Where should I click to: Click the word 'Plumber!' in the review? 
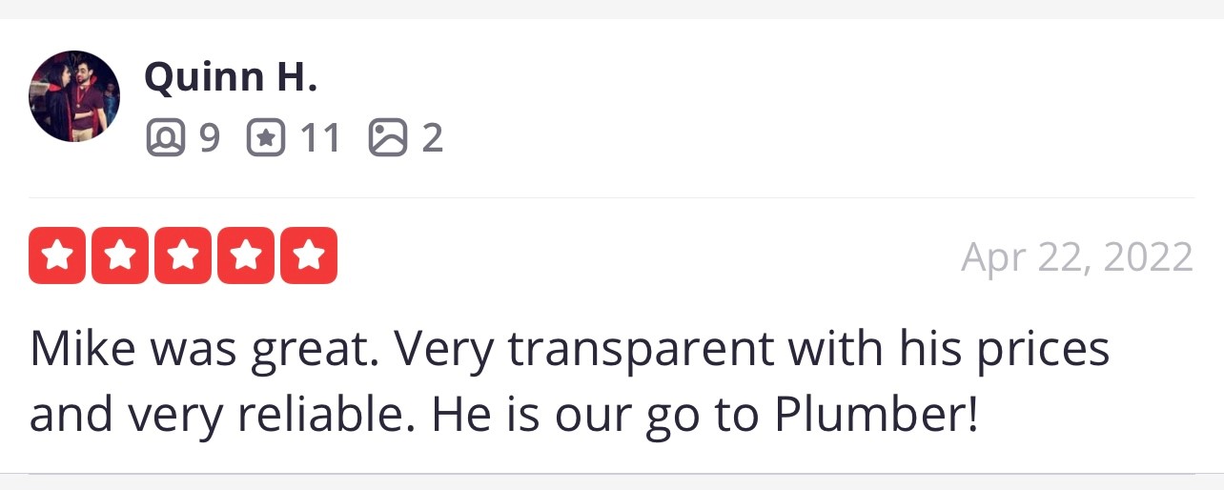[x=876, y=416]
